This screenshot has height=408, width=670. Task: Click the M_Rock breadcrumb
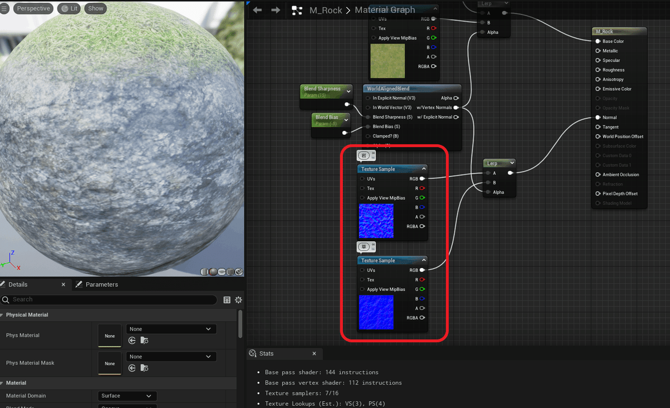pos(326,10)
